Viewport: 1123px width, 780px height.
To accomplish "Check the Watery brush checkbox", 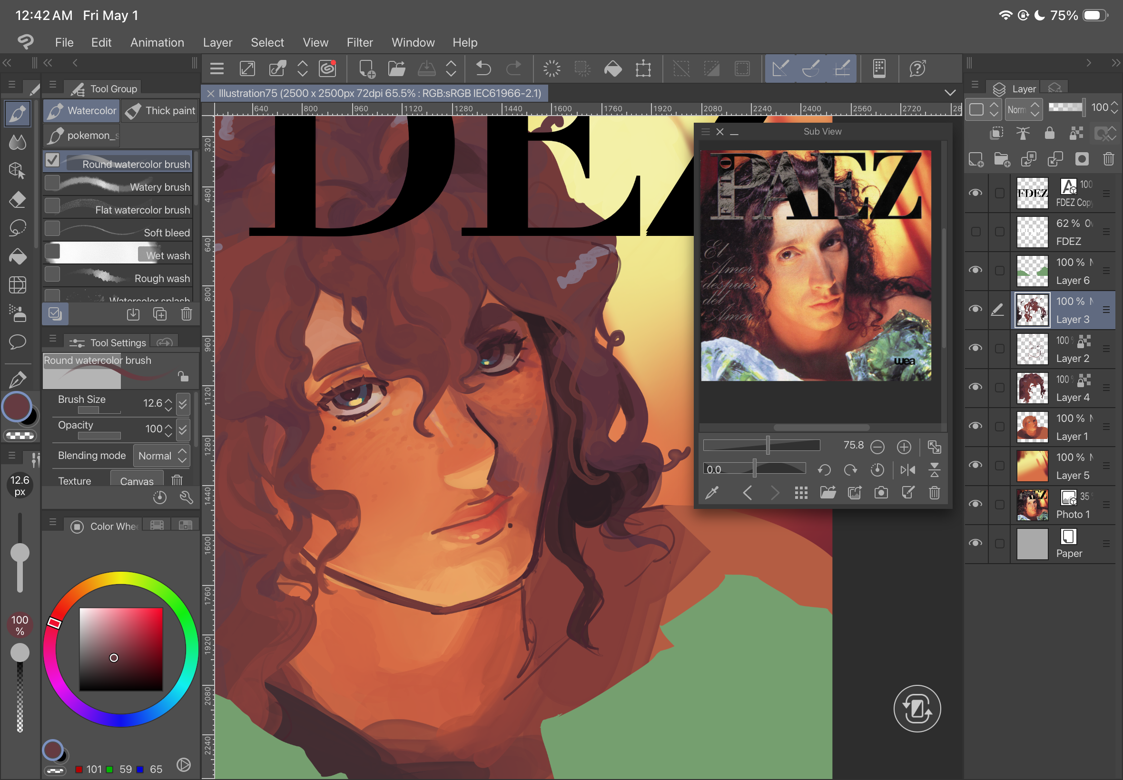I will pos(52,183).
